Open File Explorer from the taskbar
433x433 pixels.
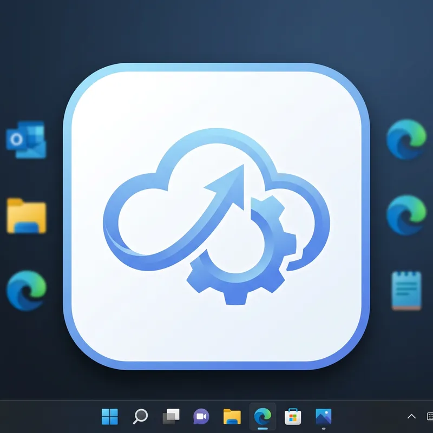point(232,416)
